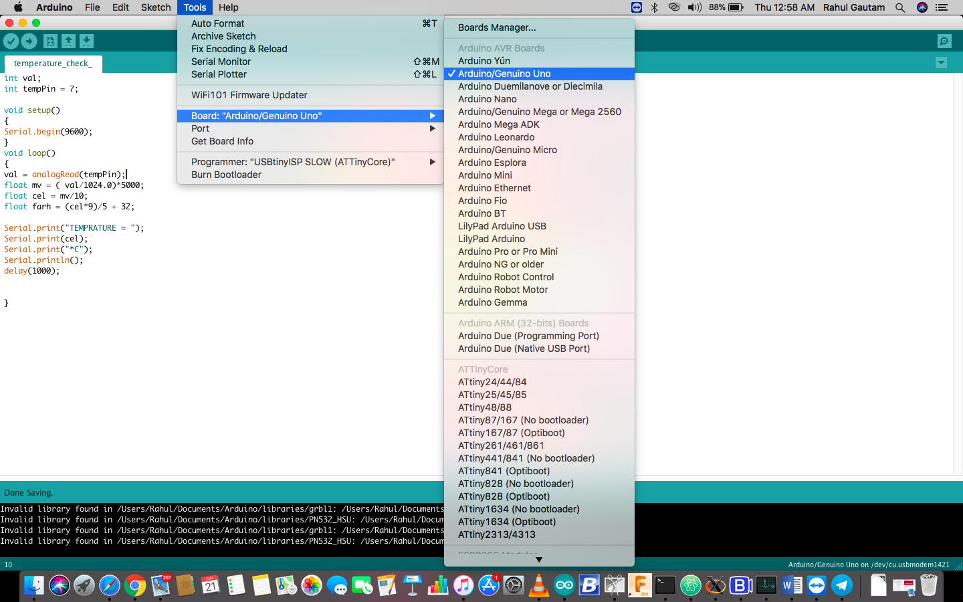Select Arduino Yún board
This screenshot has height=602, width=963.
click(539, 61)
